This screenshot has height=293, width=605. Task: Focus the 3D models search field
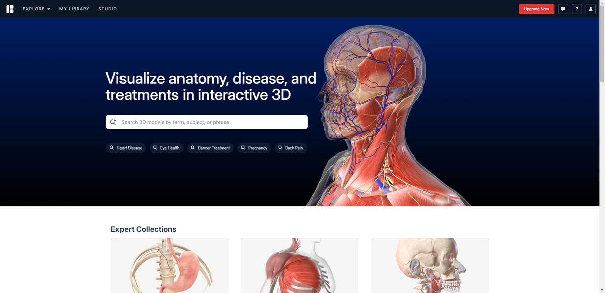point(207,122)
